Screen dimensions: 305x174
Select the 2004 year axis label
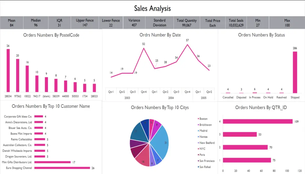(x=171, y=98)
